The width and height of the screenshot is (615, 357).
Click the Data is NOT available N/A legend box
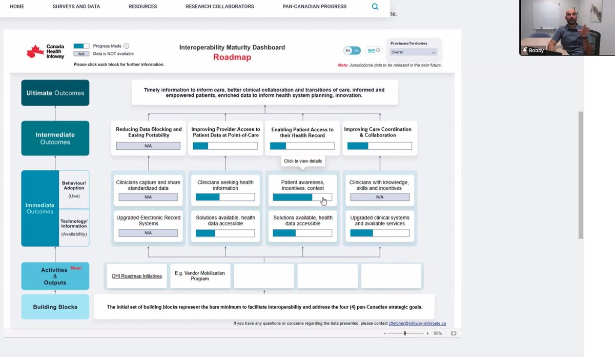pyautogui.click(x=81, y=53)
